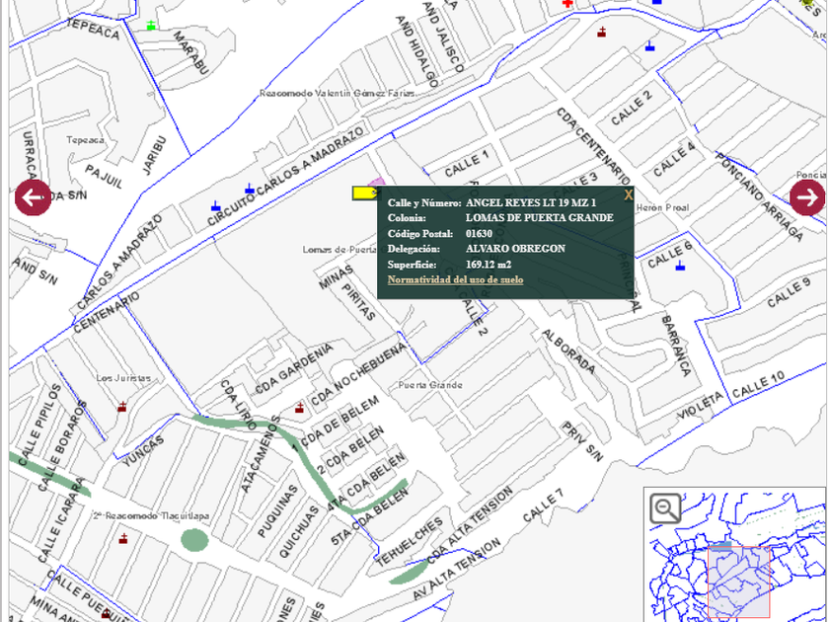This screenshot has width=829, height=622.
Task: Click the colonia value LOMAS DE PUERTA GRANDE
Action: point(540,218)
